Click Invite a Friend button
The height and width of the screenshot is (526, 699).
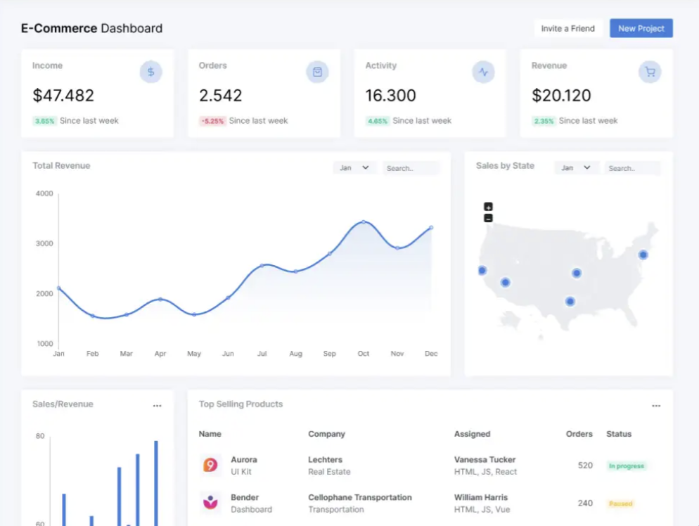[567, 28]
